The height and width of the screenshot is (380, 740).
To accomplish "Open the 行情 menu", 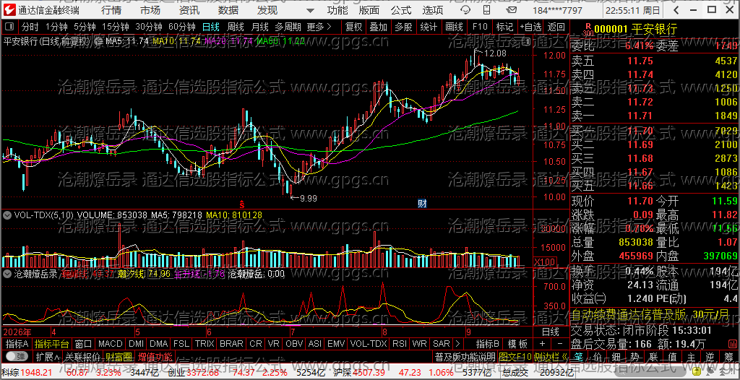I will pyautogui.click(x=111, y=10).
